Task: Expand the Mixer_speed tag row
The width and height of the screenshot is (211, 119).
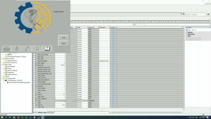Action: click(36, 63)
